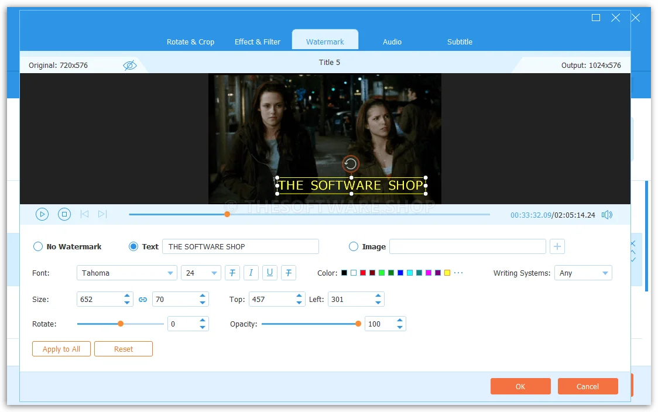Play the video preview

click(x=42, y=214)
